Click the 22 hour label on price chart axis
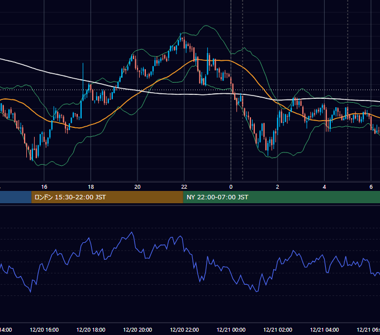Viewport: 380px width, 335px height. pyautogui.click(x=184, y=187)
